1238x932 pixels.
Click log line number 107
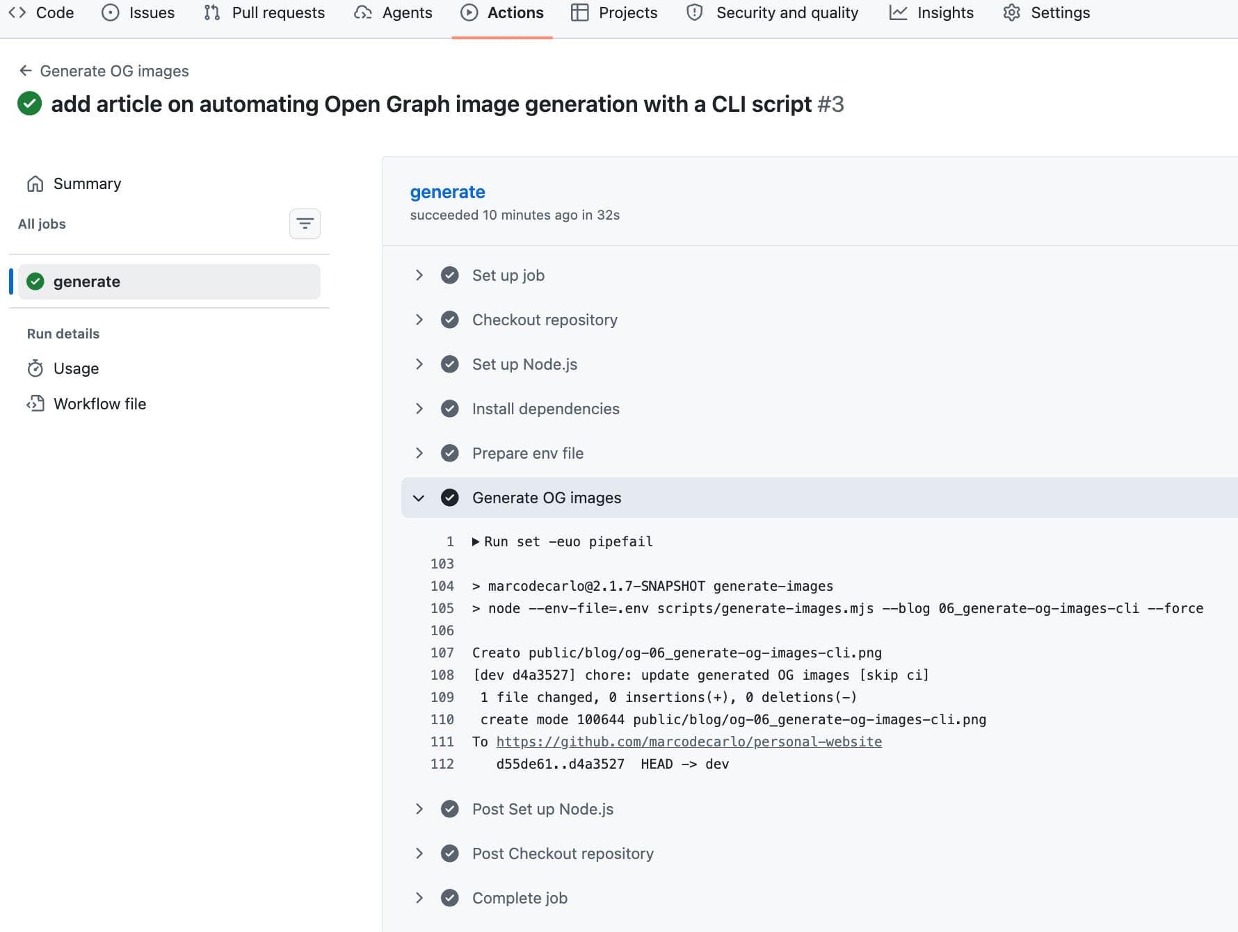442,653
